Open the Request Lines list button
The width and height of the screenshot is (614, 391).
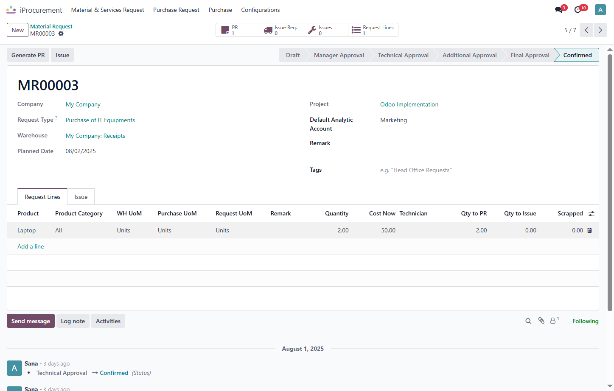coord(373,30)
